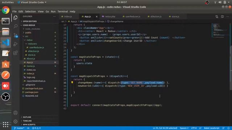232x130 pixels.
Task: Switch to the index.js tab
Action: tap(69, 17)
